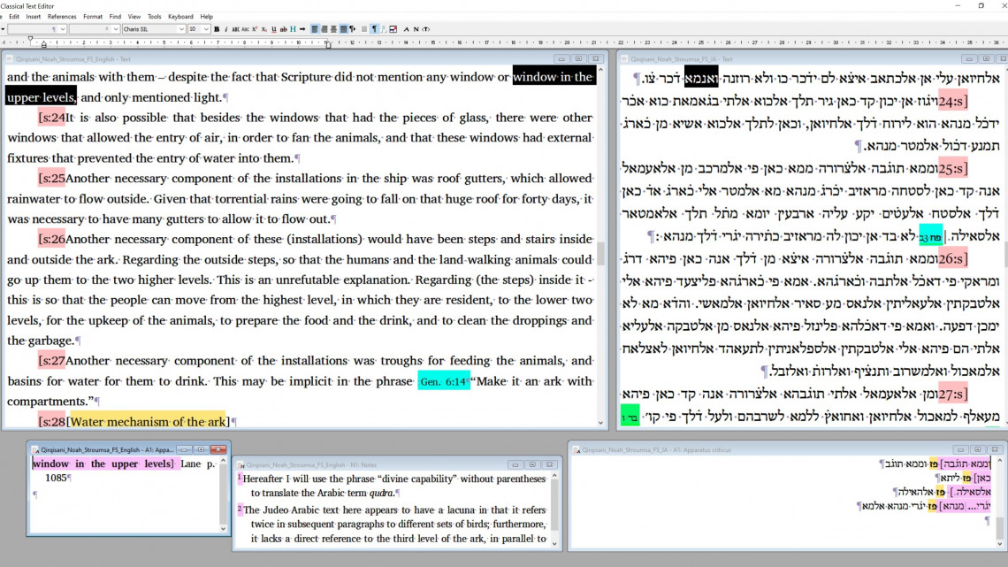Underline the selected text
Viewport: 1008px width, 567px height.
click(x=274, y=29)
